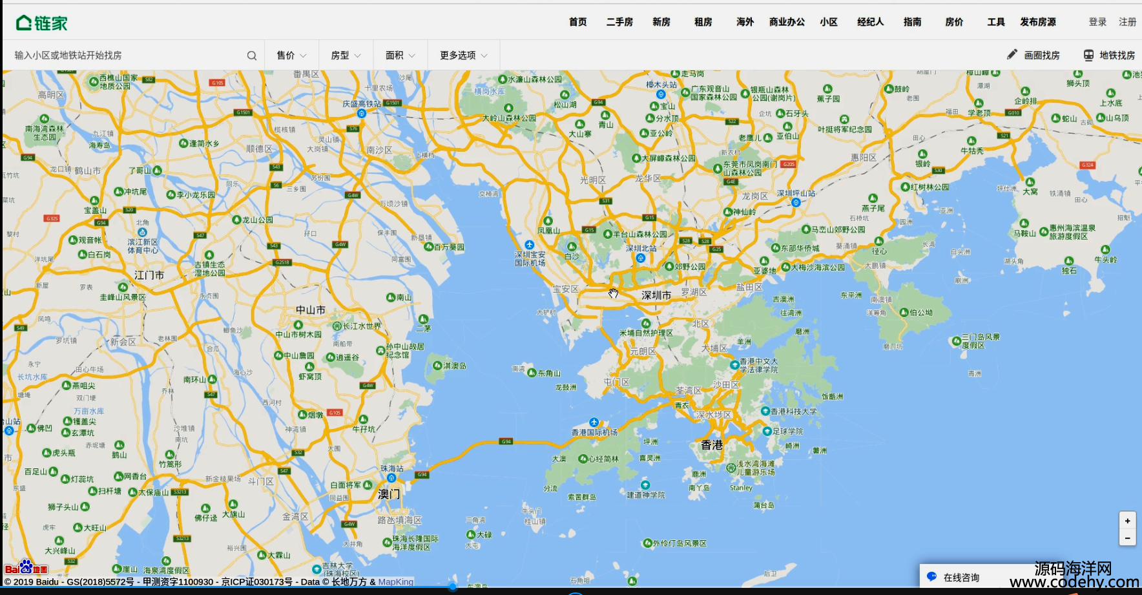Click Hong Kong International Airport marker
1142x595 pixels.
pos(594,423)
